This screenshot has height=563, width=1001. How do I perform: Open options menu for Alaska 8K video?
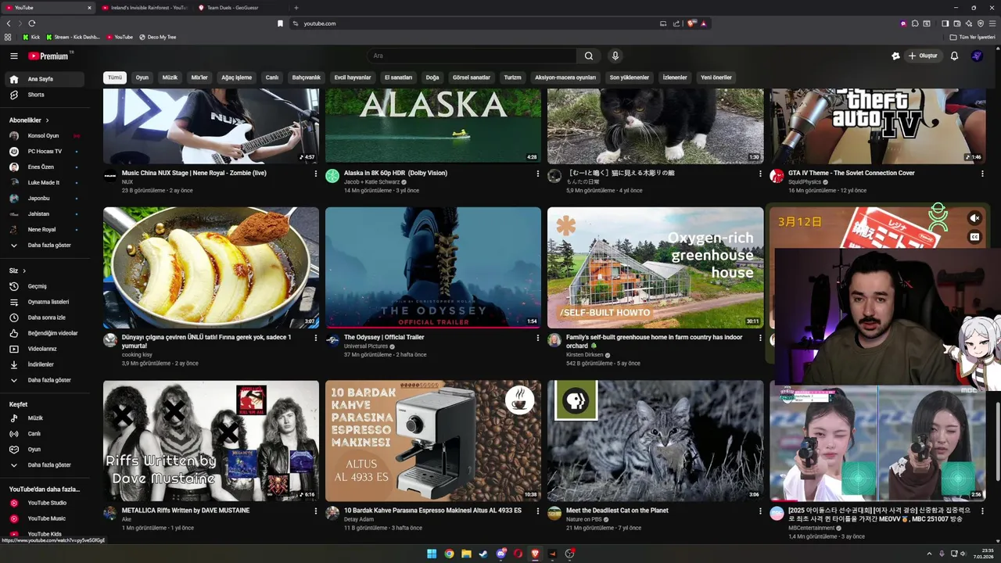click(x=538, y=174)
